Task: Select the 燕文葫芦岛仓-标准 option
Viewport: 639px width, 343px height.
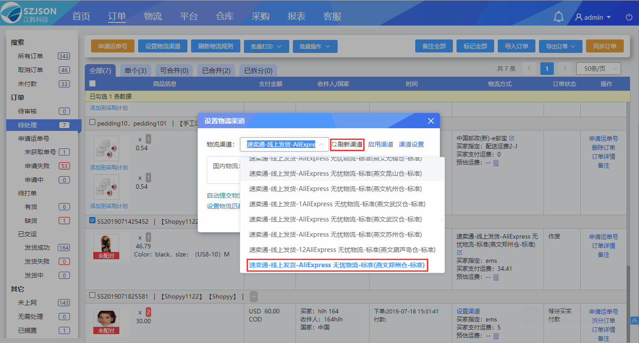Action: click(342, 250)
